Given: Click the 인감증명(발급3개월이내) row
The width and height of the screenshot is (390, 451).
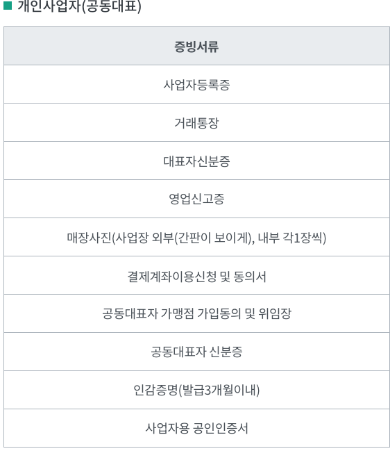Looking at the screenshot, I should (196, 391).
